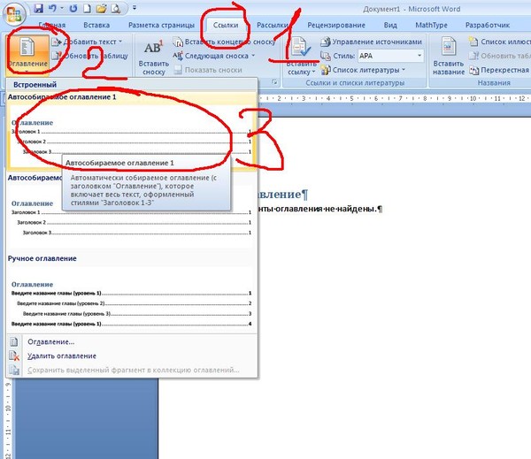This screenshot has height=459, width=531.
Task: Click the vertical ruler
Action: (8, 419)
